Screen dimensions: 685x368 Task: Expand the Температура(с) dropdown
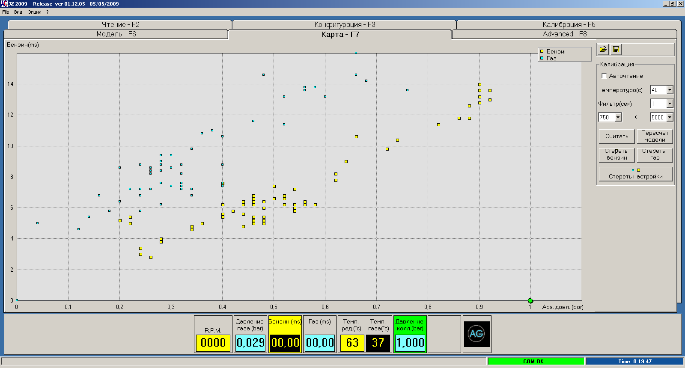(x=670, y=90)
